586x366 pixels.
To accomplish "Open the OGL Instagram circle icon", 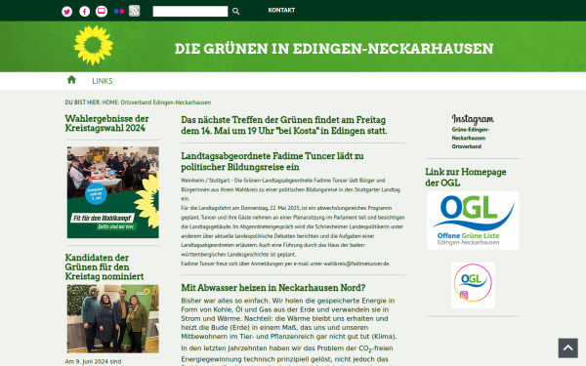I will [x=473, y=285].
